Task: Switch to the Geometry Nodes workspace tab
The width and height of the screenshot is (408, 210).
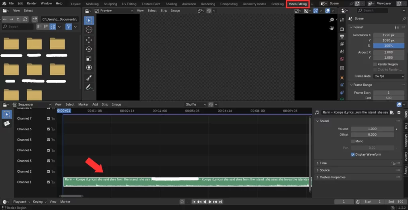Action: [255, 4]
